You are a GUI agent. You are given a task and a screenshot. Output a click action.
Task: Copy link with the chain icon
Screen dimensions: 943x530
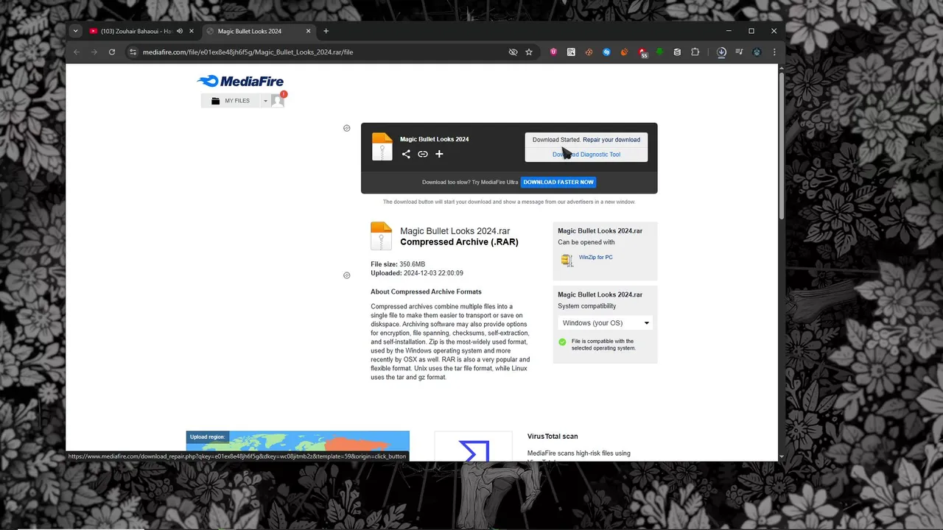coord(423,154)
